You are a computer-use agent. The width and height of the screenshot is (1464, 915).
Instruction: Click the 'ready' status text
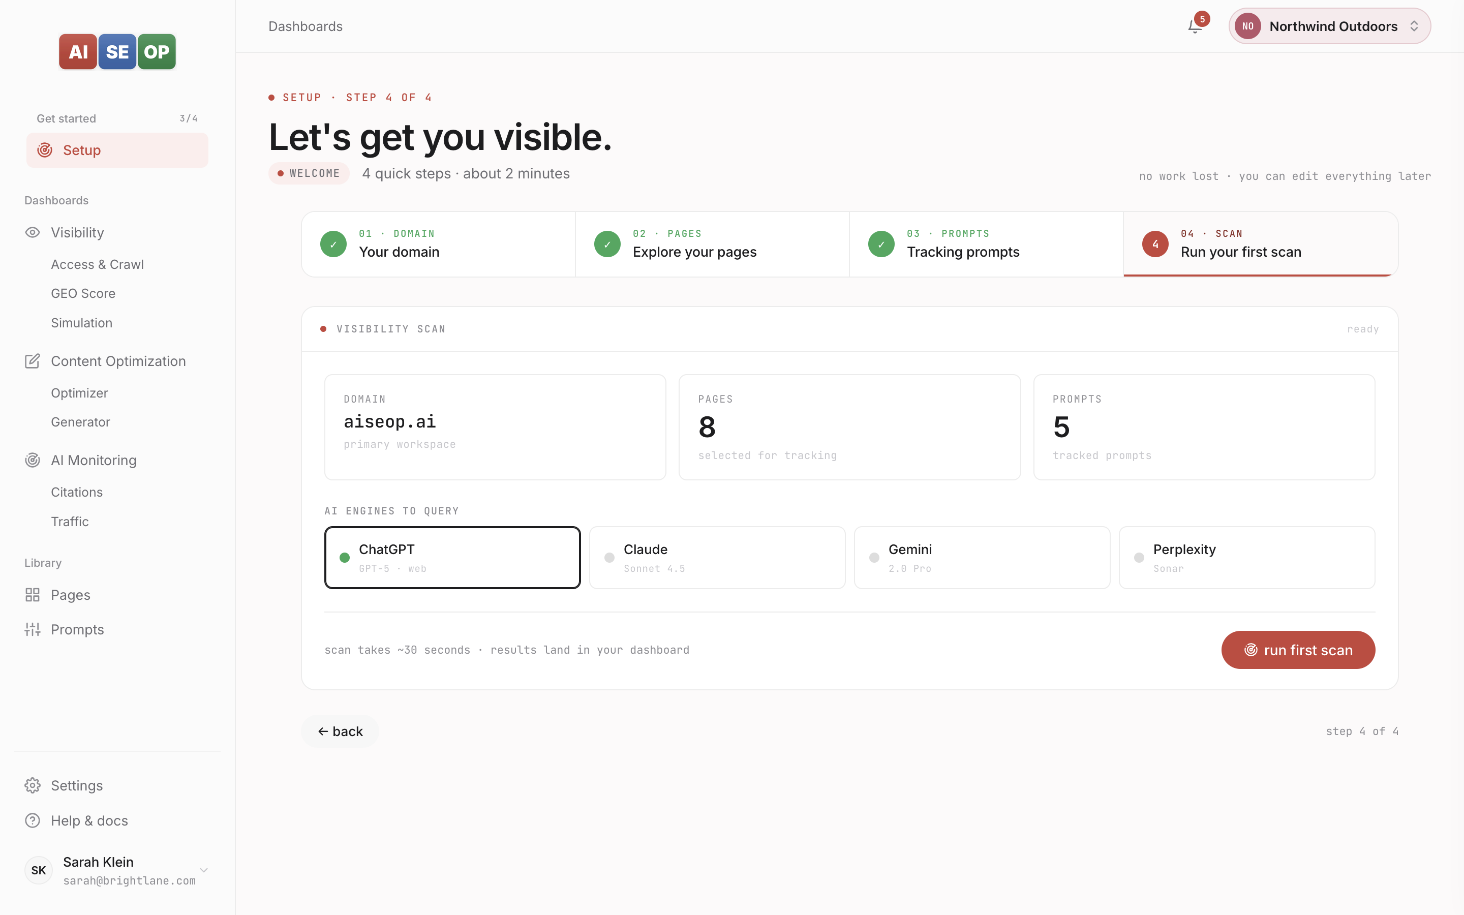point(1363,329)
